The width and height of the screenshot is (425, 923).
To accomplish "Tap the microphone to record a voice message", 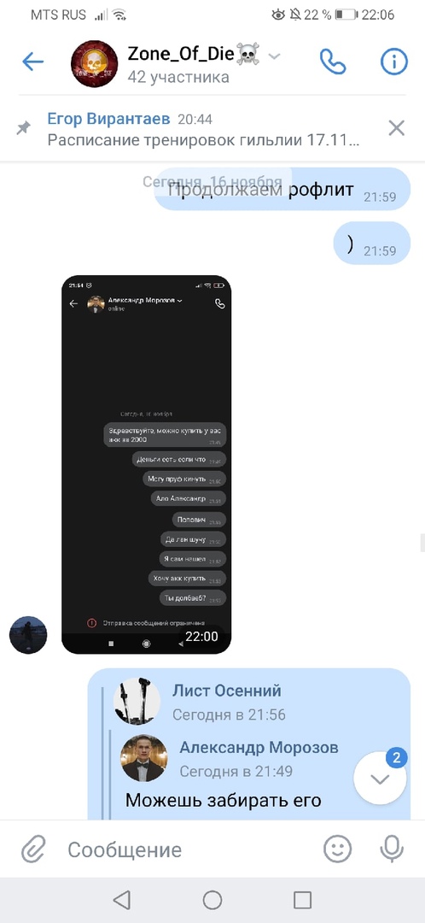I will [392, 849].
